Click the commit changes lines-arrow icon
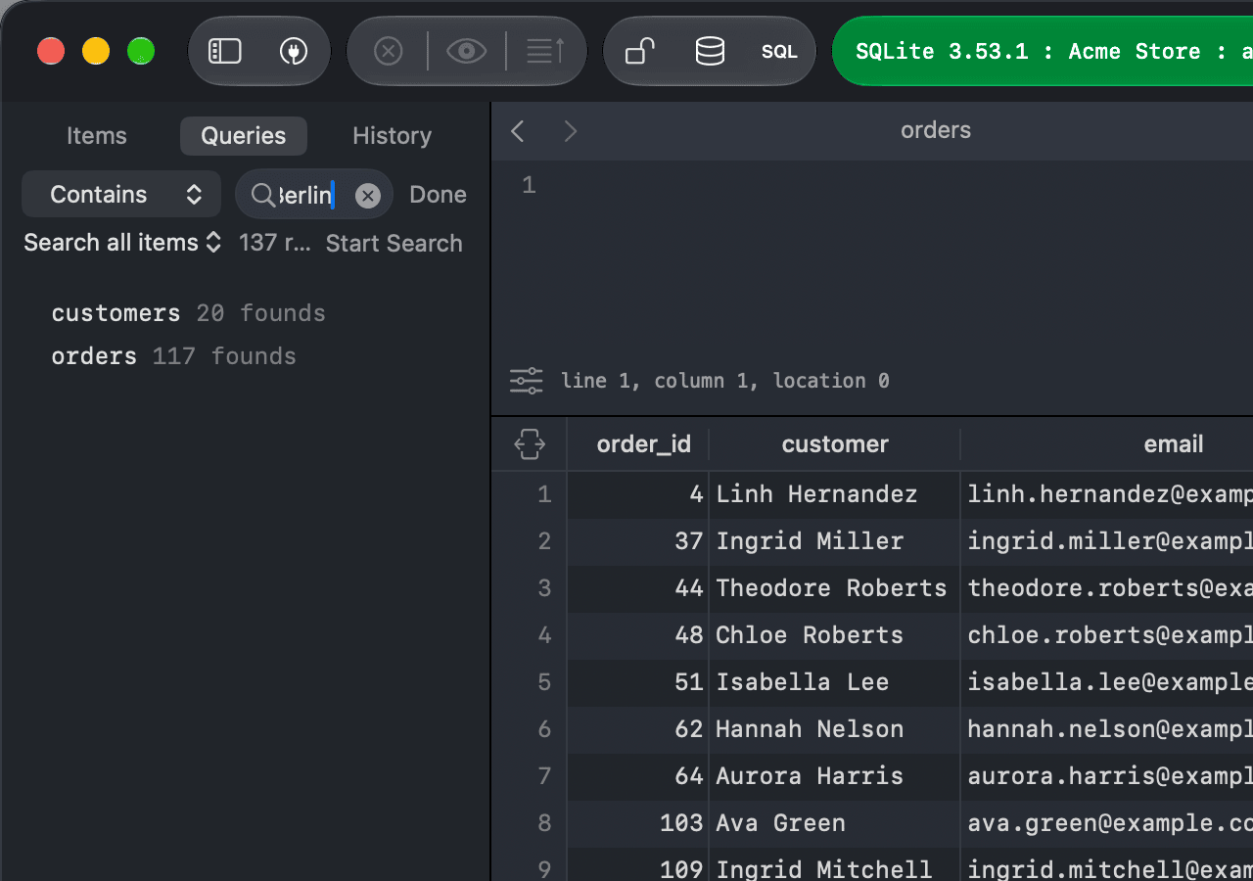 click(545, 51)
